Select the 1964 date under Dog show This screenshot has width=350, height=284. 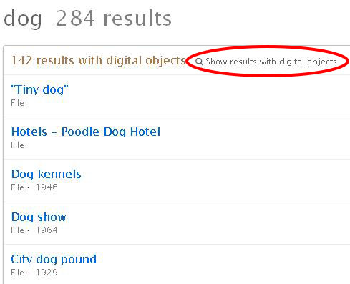(x=47, y=230)
